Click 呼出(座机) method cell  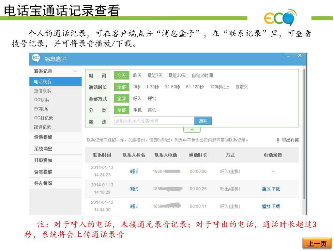click(x=230, y=189)
